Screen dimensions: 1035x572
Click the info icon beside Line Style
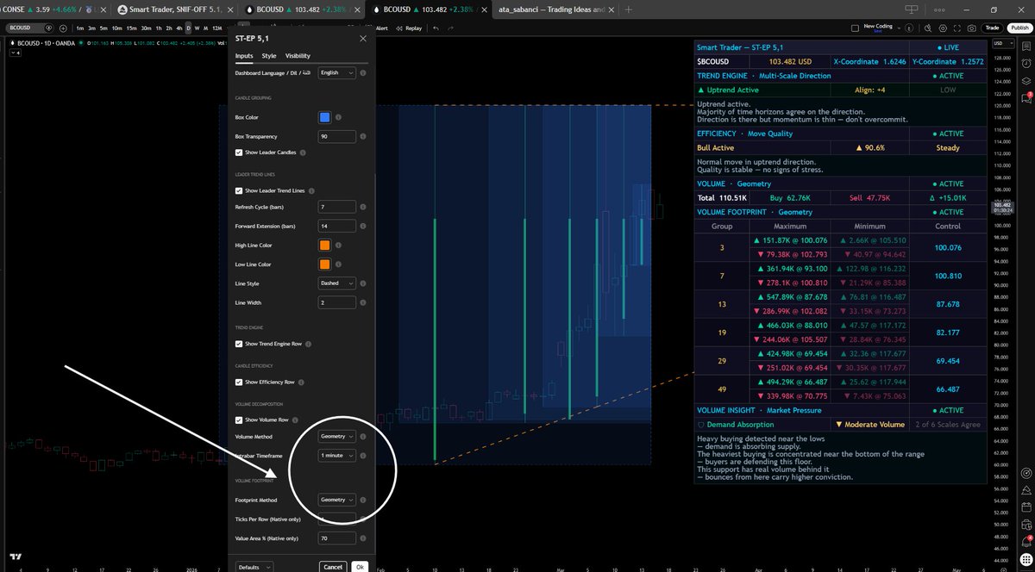click(x=362, y=283)
